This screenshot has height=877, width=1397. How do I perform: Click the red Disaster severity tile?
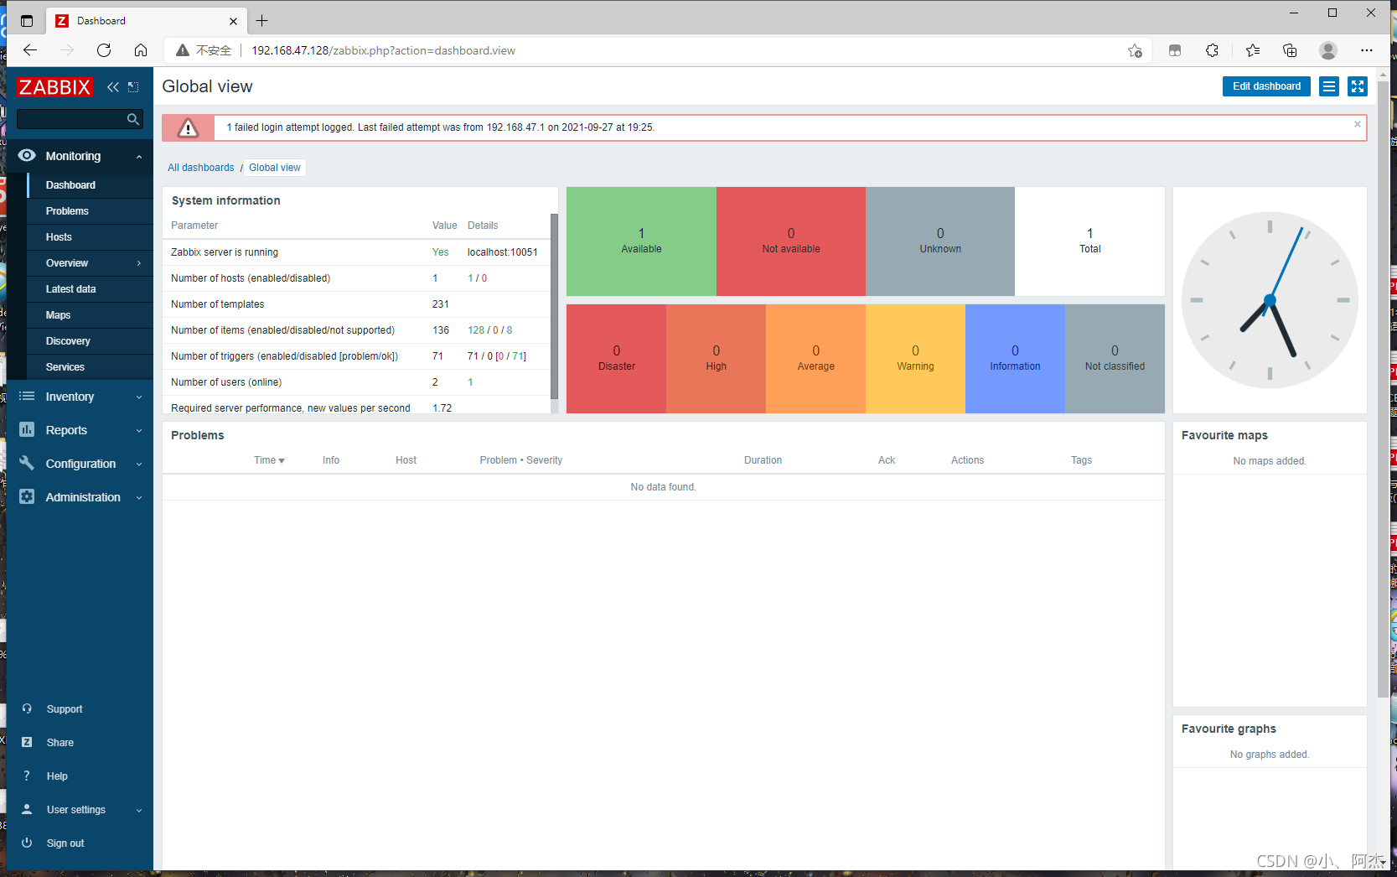(617, 359)
